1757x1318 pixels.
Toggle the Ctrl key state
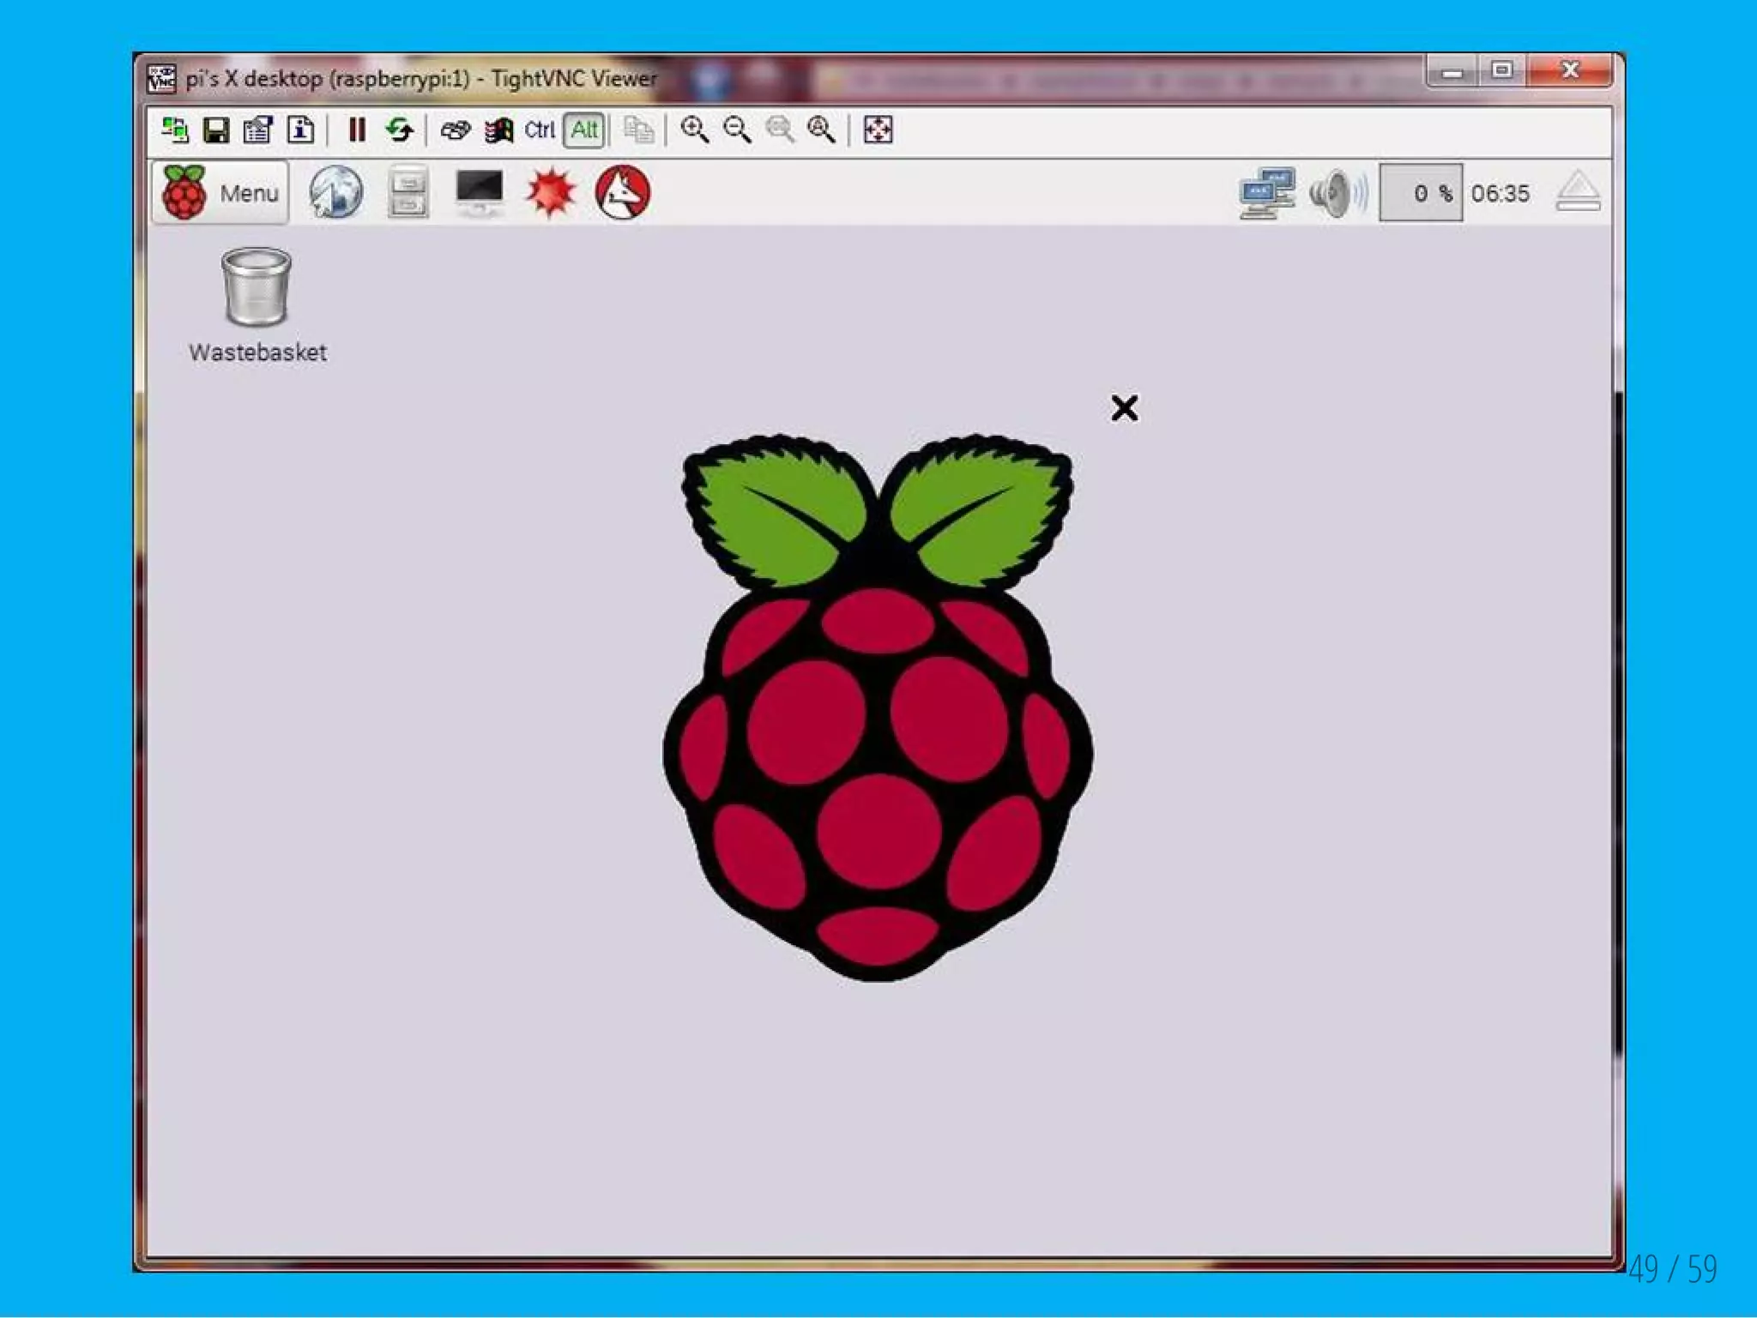point(540,130)
